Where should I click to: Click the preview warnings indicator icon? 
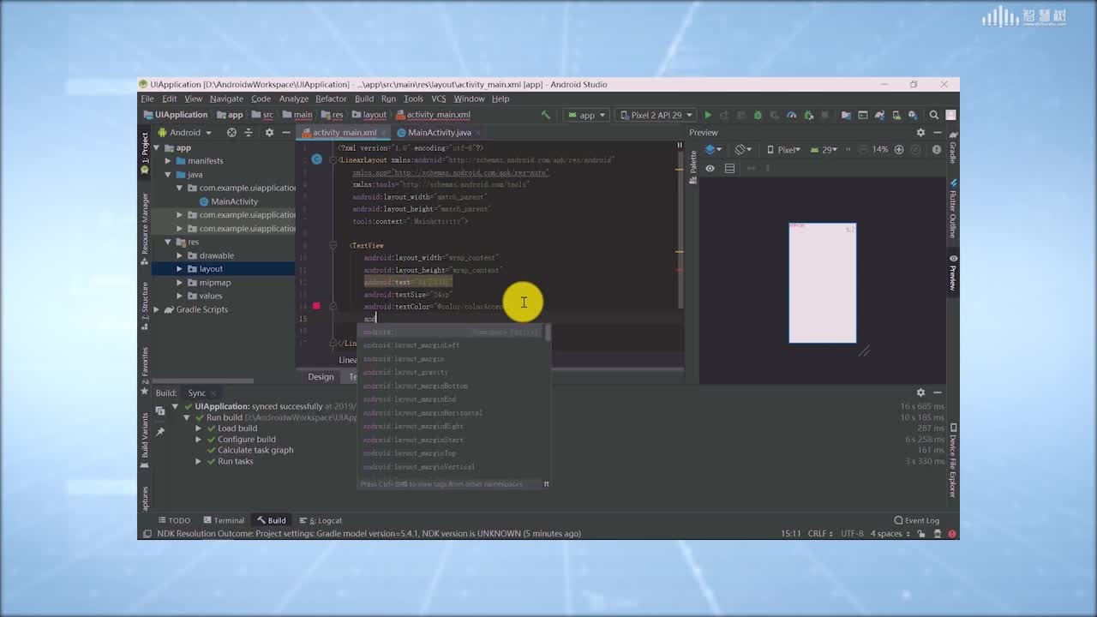[937, 149]
